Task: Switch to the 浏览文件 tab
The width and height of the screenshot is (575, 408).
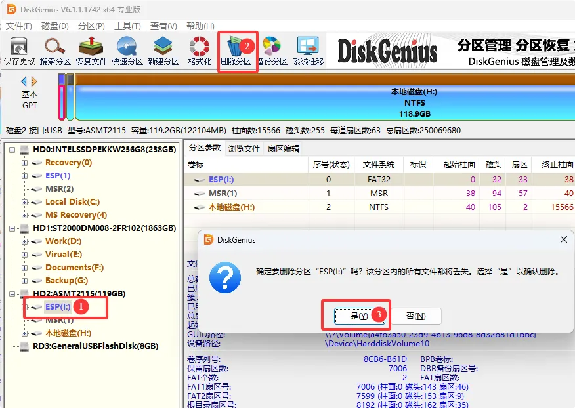Action: (x=244, y=148)
